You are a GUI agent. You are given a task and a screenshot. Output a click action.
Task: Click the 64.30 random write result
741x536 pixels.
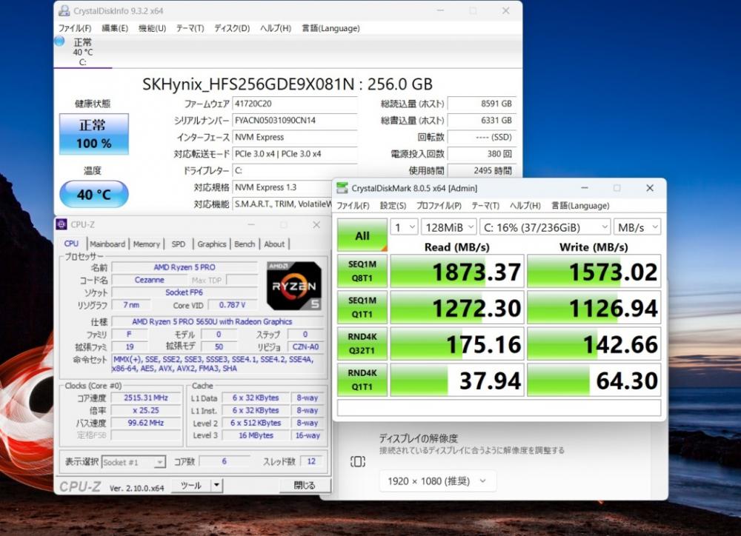pyautogui.click(x=594, y=380)
